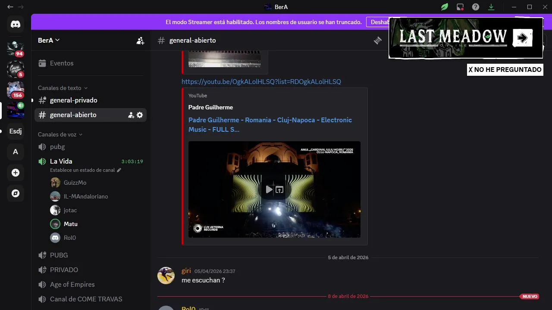Open Last Meadow Online arrow button
Image resolution: width=552 pixels, height=310 pixels.
(x=522, y=38)
